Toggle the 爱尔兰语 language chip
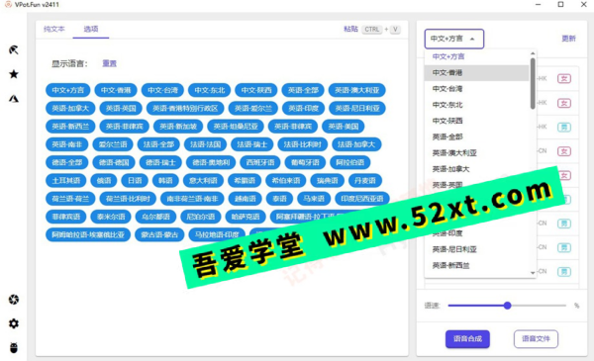Image resolution: width=594 pixels, height=361 pixels. pyautogui.click(x=113, y=144)
